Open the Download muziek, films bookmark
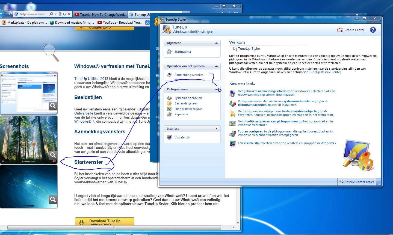Screen dimensions: 393x235 point(72,23)
